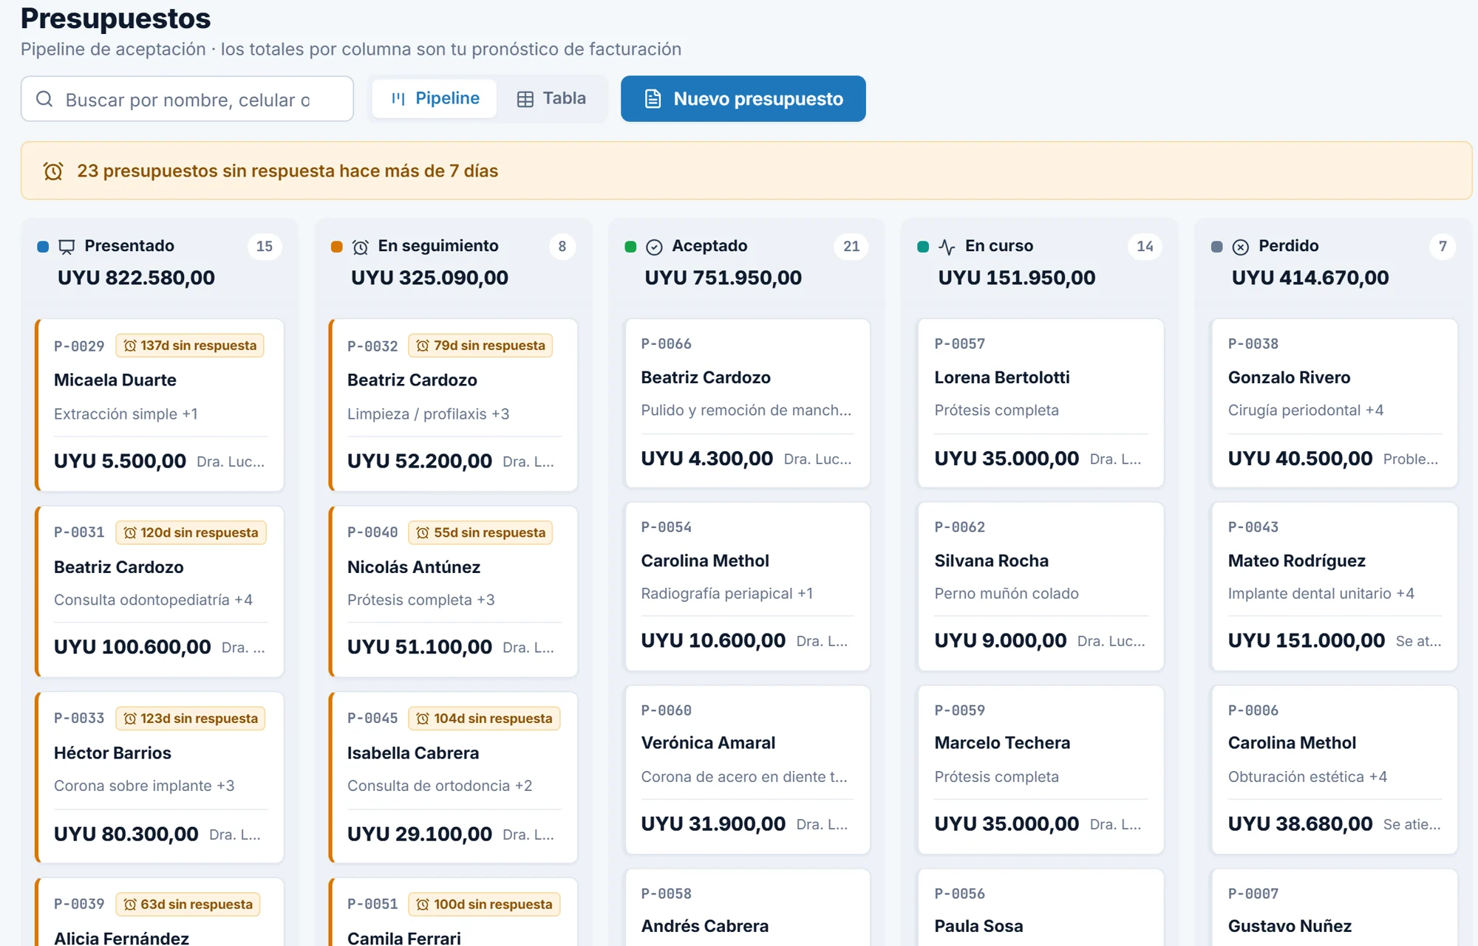Open Gonzalo Rivero card P-0038

(1334, 403)
